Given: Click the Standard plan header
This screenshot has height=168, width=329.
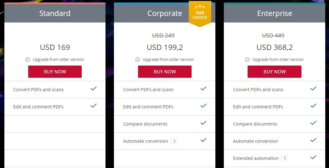Looking at the screenshot, I should click(55, 13).
